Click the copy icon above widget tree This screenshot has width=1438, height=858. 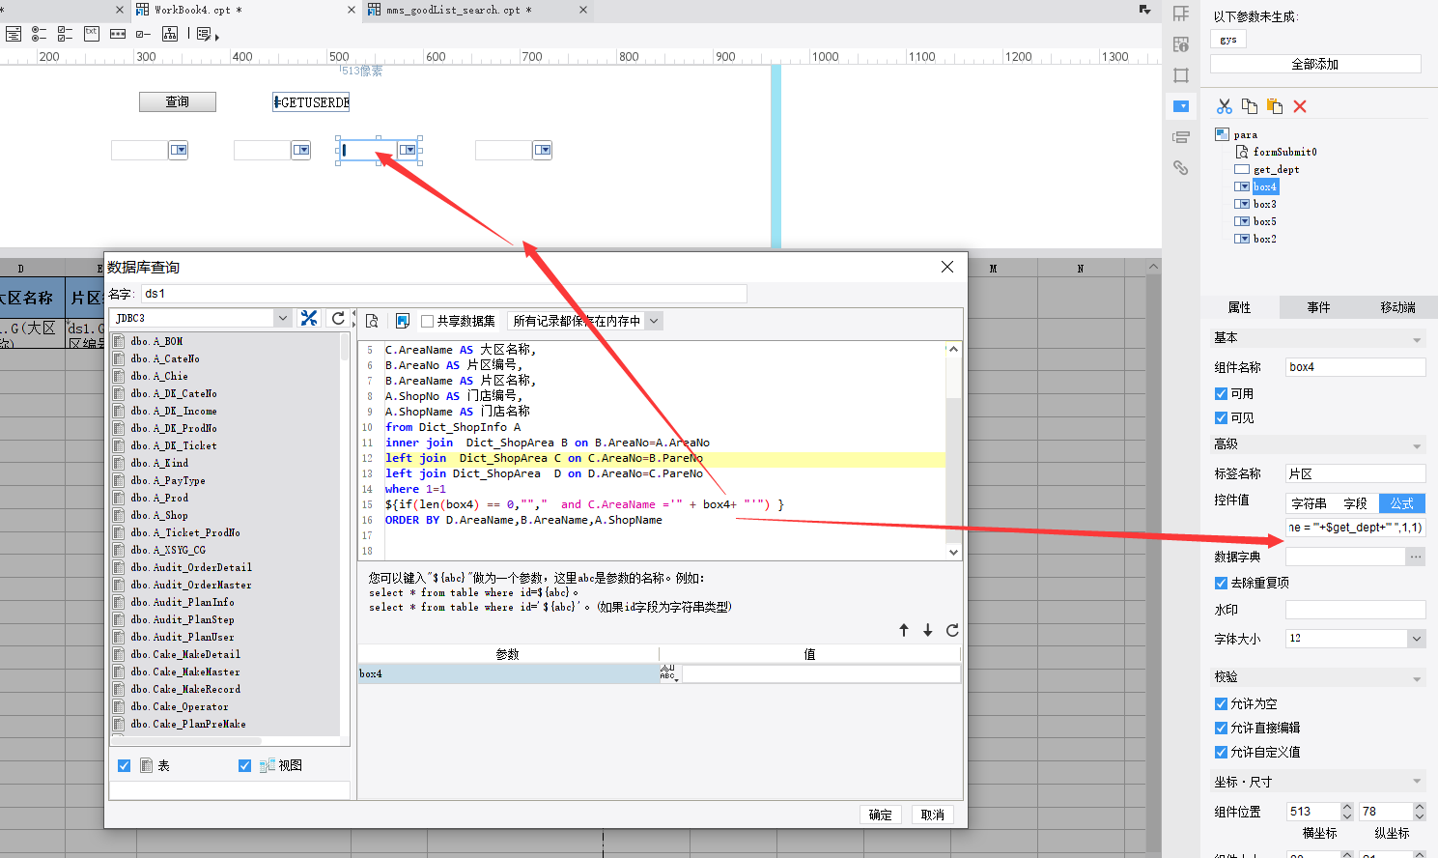[x=1250, y=106]
